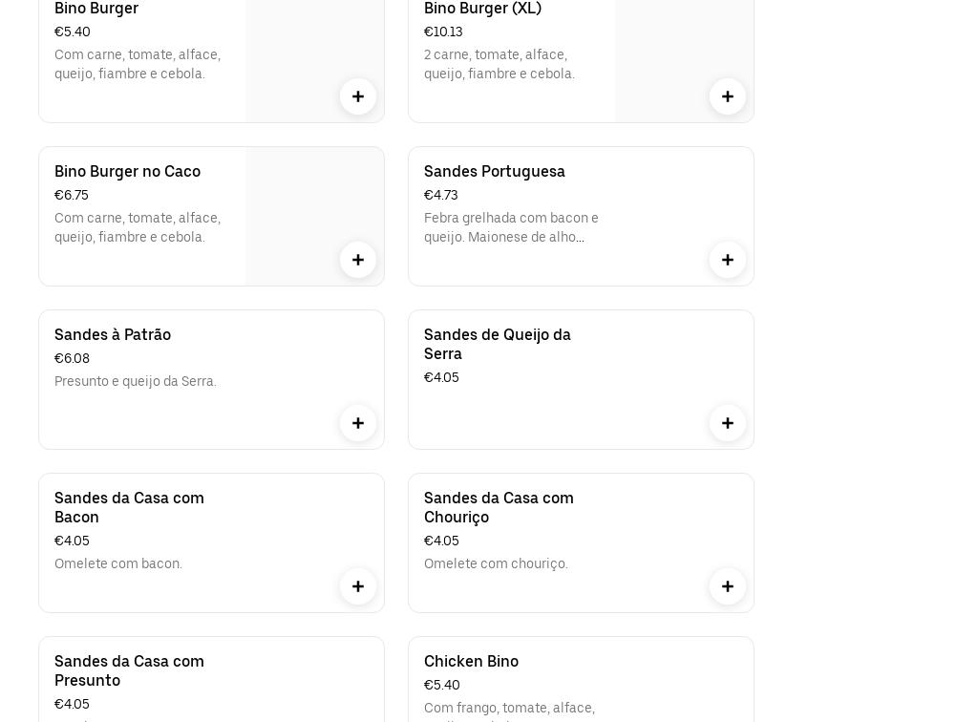Open Sandes da Casa com Bacon card
978x722 pixels.
pyautogui.click(x=143, y=530)
